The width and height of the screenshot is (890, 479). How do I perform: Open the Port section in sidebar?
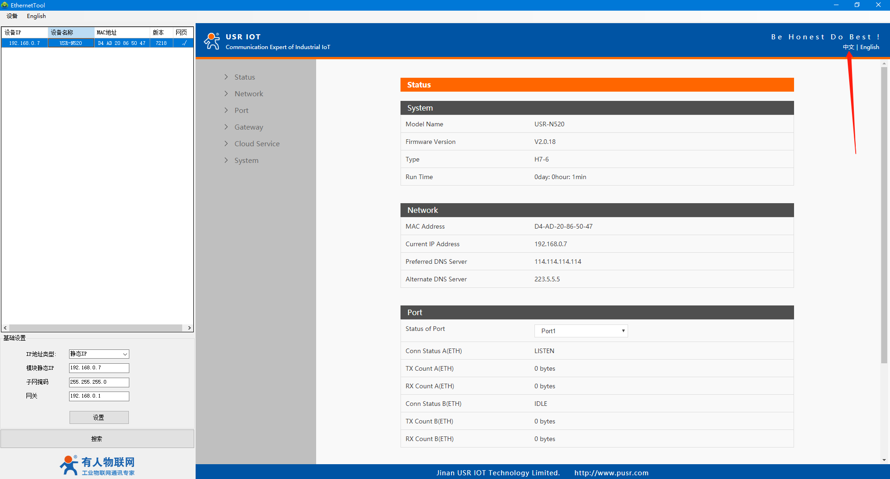[241, 111]
